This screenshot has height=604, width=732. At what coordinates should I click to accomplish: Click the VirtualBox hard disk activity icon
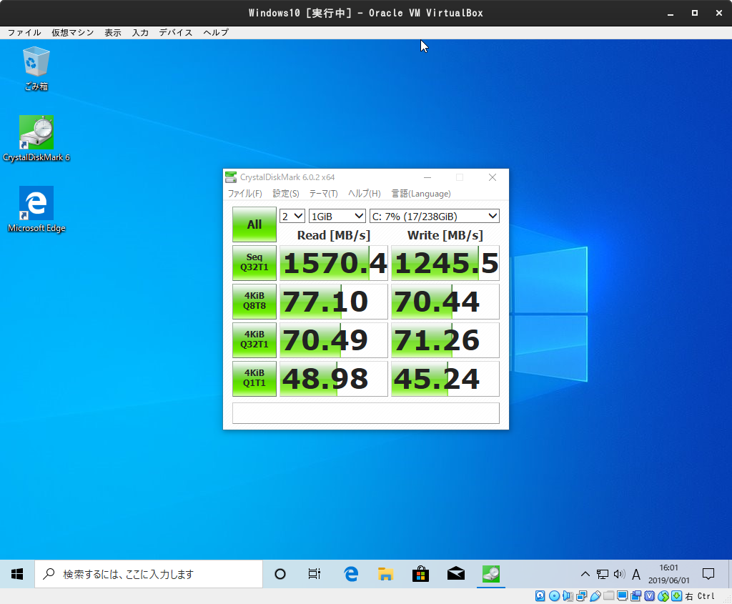pos(540,596)
